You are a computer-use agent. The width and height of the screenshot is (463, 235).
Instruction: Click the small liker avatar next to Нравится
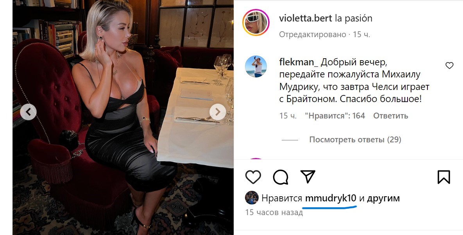click(252, 198)
